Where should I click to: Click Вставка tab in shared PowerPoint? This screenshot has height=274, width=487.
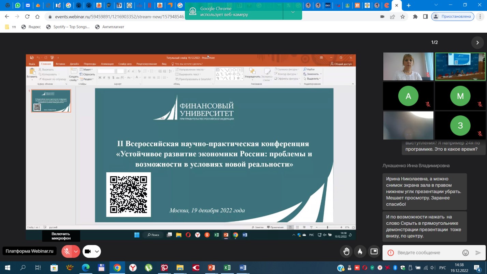[x=60, y=64]
